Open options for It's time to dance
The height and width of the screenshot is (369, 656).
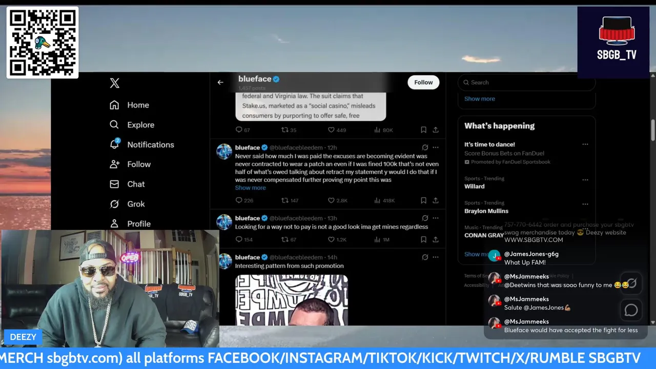coord(585,145)
